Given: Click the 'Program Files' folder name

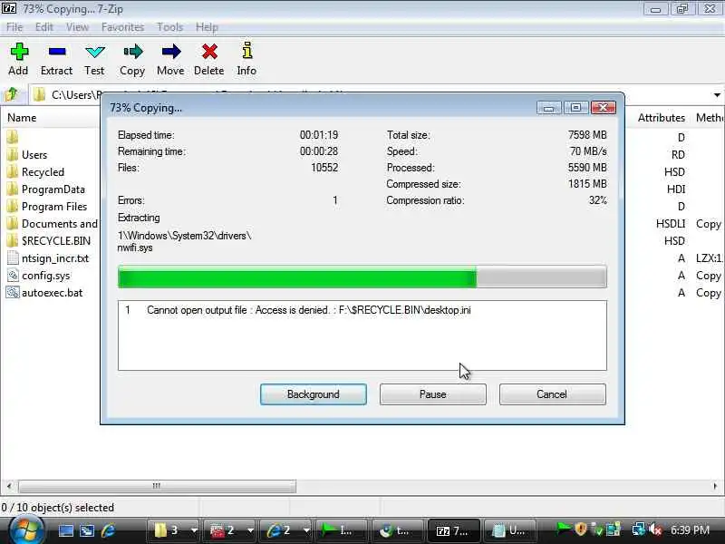Looking at the screenshot, I should click(54, 207).
